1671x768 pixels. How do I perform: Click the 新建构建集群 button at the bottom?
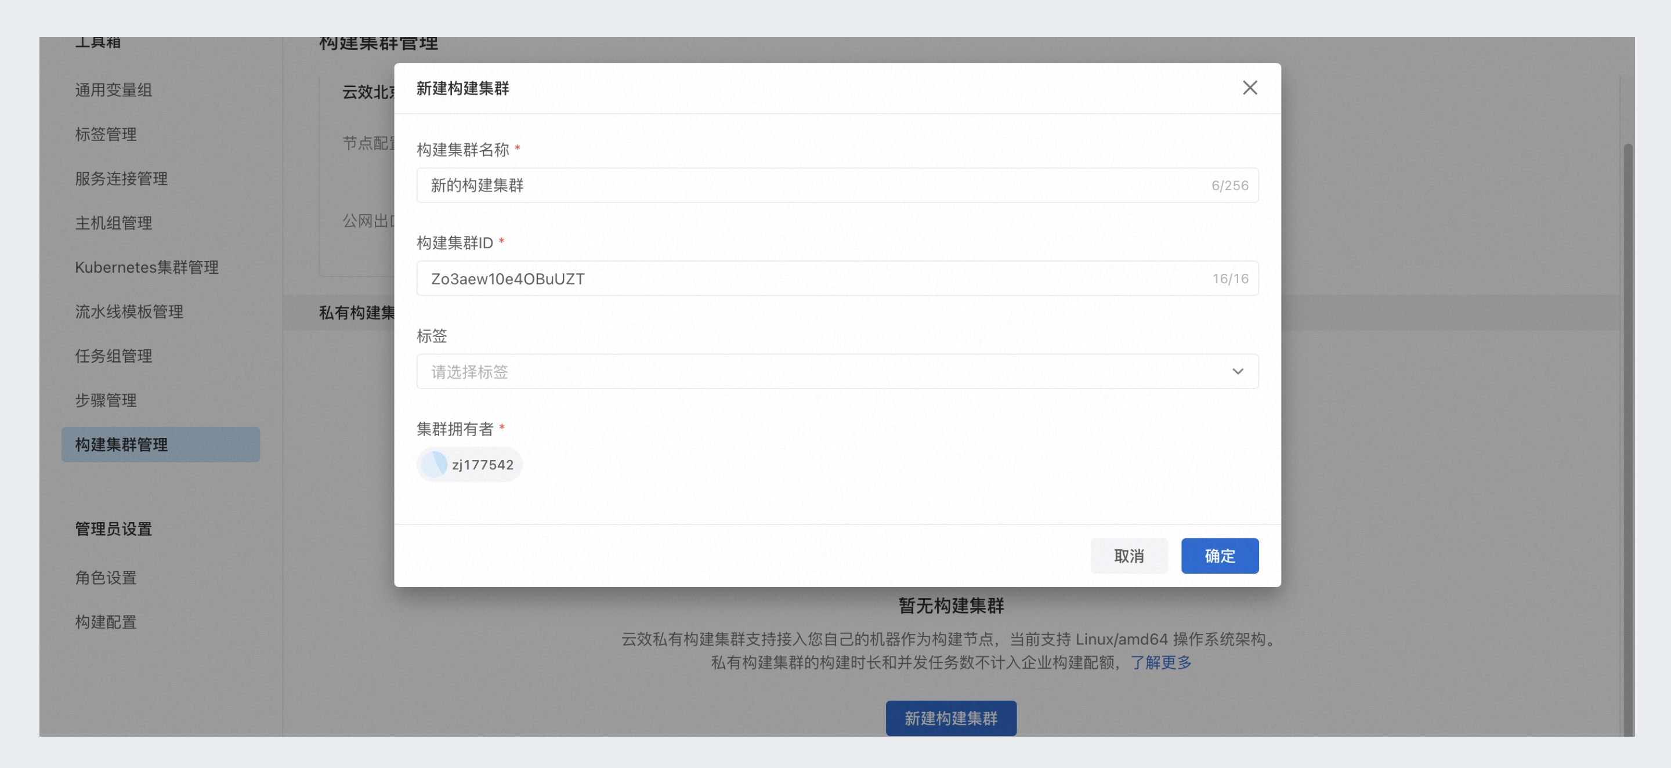951,718
